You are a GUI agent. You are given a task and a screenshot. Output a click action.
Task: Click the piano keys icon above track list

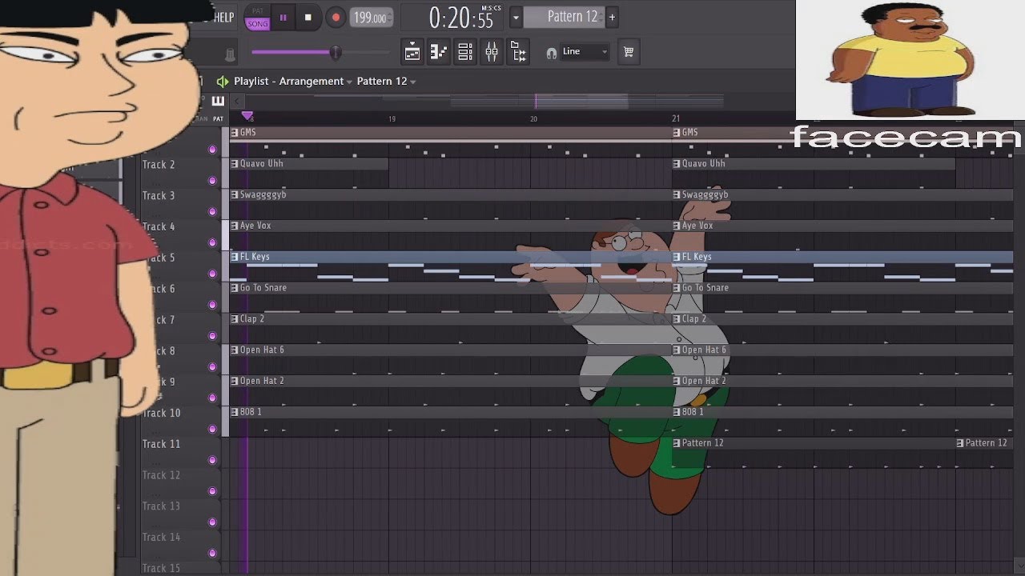(218, 101)
